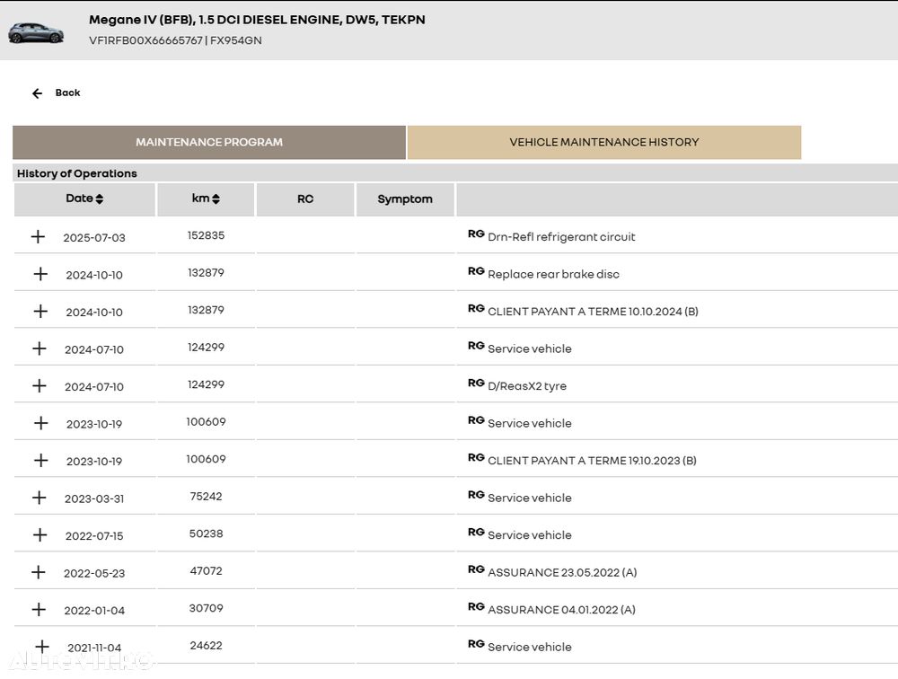Click CLIENT PAYANT A TERME 19.10.2023 entry
This screenshot has height=679, width=898.
(x=592, y=461)
